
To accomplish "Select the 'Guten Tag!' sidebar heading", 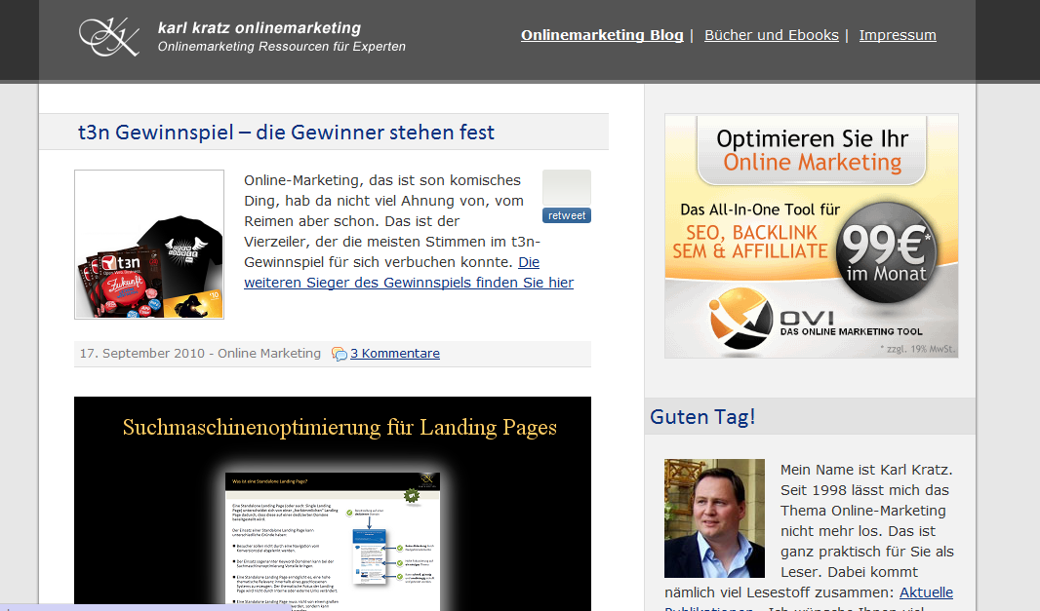I will pos(702,417).
